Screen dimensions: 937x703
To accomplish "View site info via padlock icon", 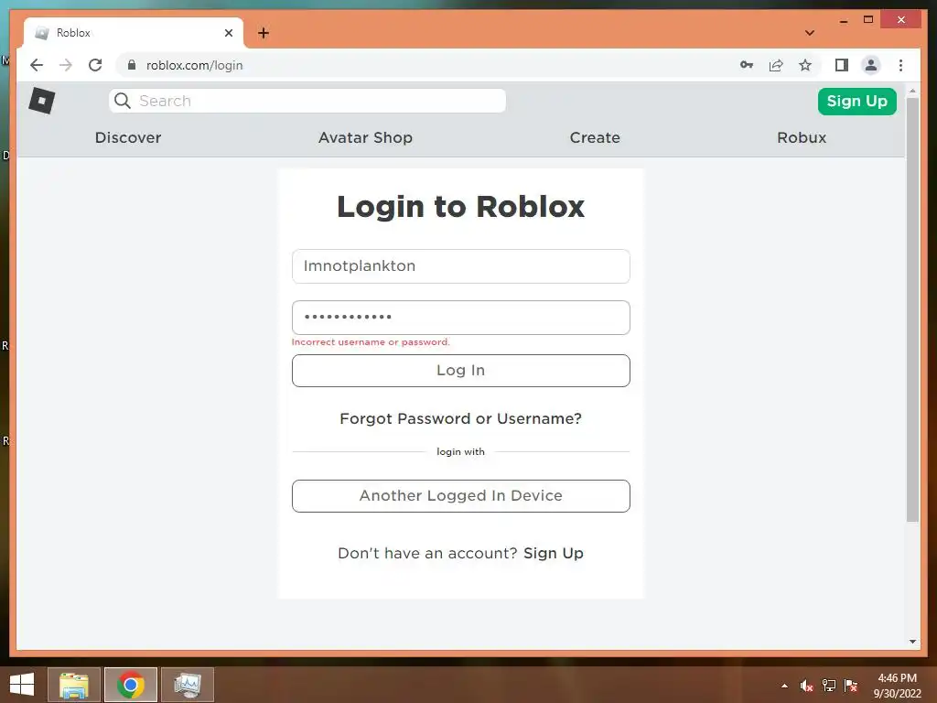I will 132,65.
